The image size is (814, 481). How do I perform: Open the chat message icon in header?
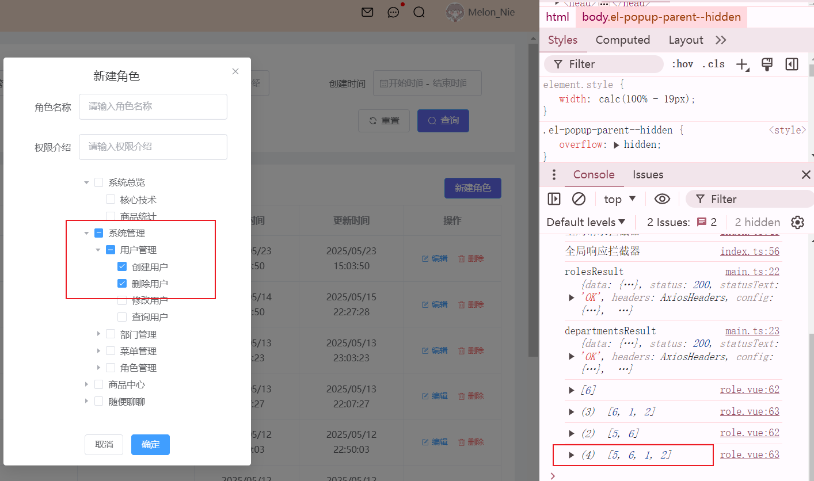click(393, 12)
